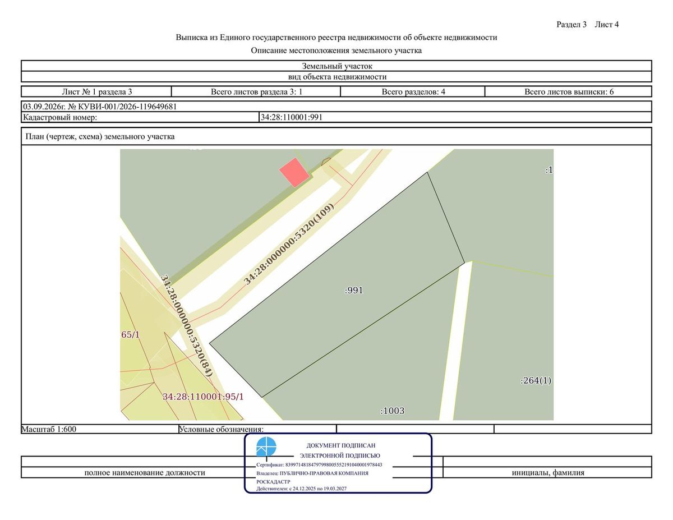Click the "вид объекта недвижимости" caption
The height and width of the screenshot is (520, 673).
point(336,77)
